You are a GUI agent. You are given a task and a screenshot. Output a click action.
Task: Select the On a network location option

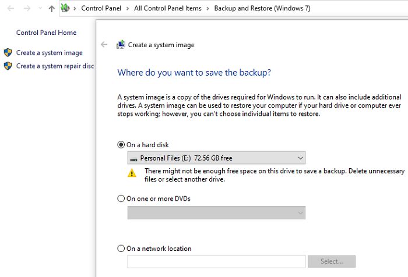tap(121, 248)
